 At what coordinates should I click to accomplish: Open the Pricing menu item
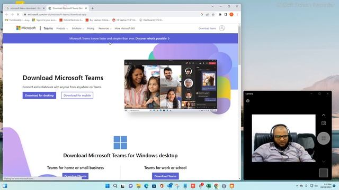[91, 28]
